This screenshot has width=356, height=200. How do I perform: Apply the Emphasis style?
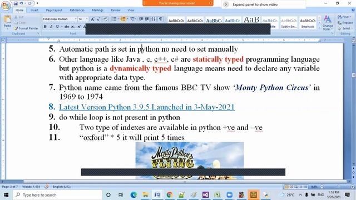[308, 23]
